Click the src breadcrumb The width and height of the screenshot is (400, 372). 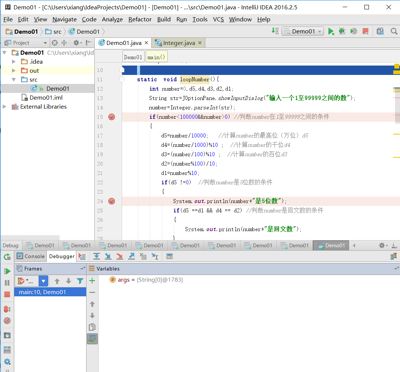[x=54, y=31]
